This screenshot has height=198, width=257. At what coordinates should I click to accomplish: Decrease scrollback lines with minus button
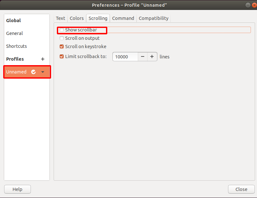[143, 57]
